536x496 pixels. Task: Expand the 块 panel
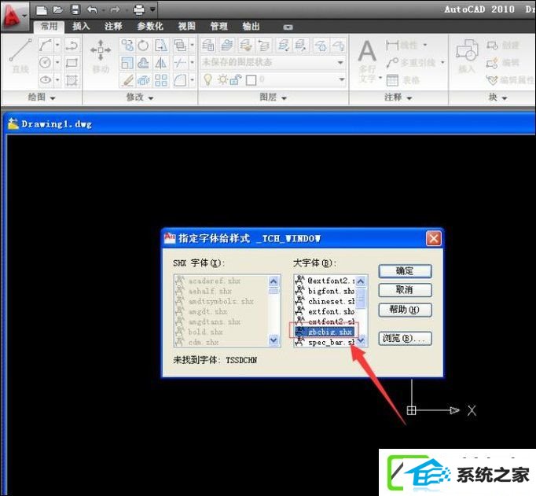point(497,97)
